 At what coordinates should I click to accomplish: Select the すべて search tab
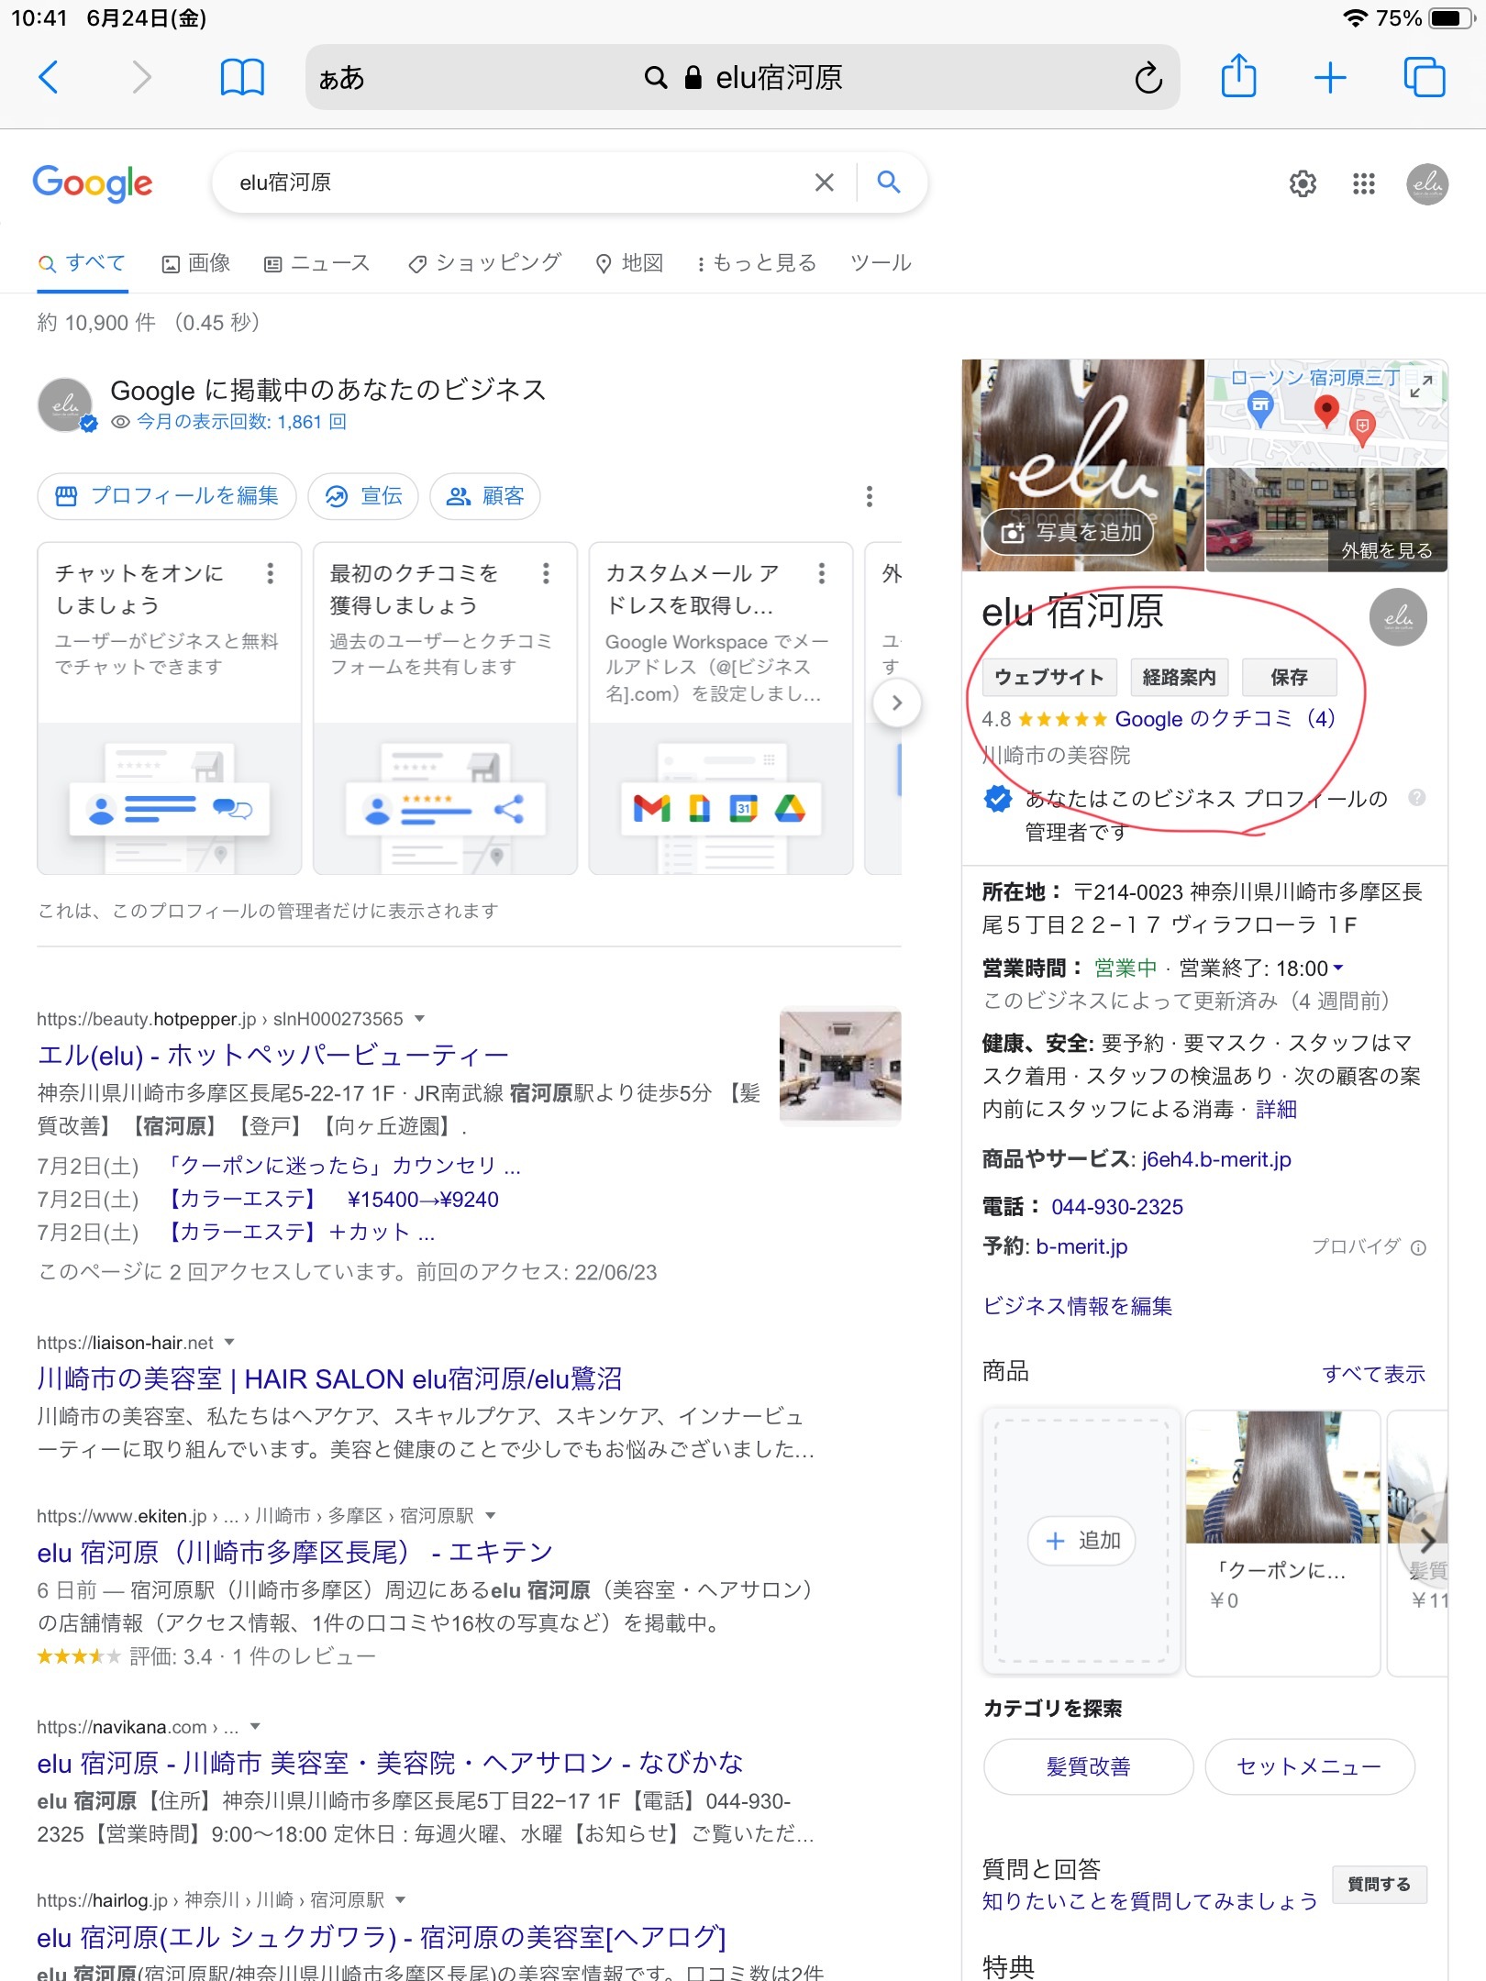pos(82,263)
